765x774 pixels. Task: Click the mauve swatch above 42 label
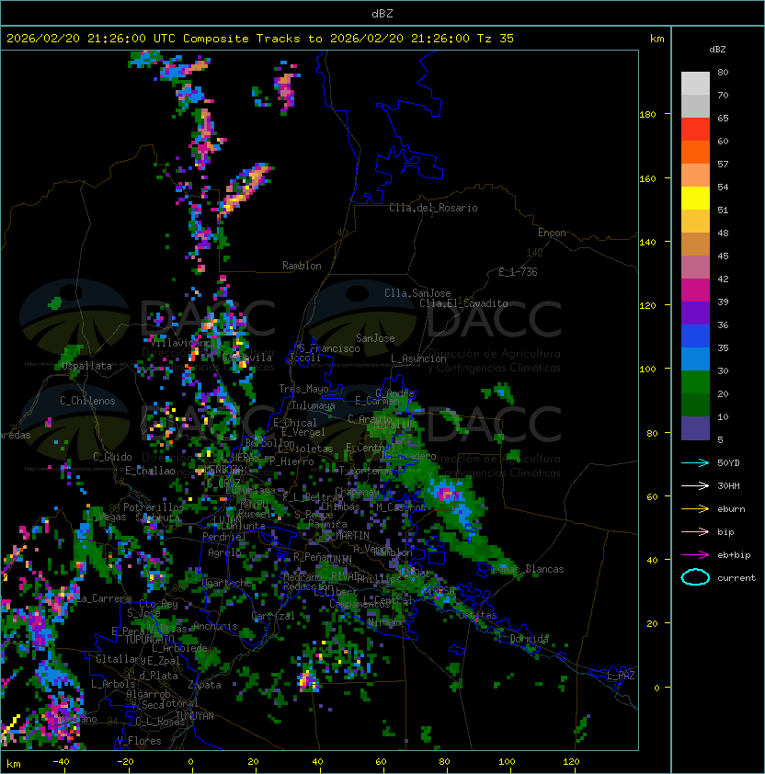point(695,267)
